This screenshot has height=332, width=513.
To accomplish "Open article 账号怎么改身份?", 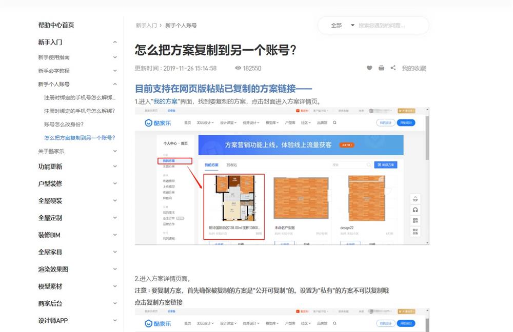I will 64,124.
